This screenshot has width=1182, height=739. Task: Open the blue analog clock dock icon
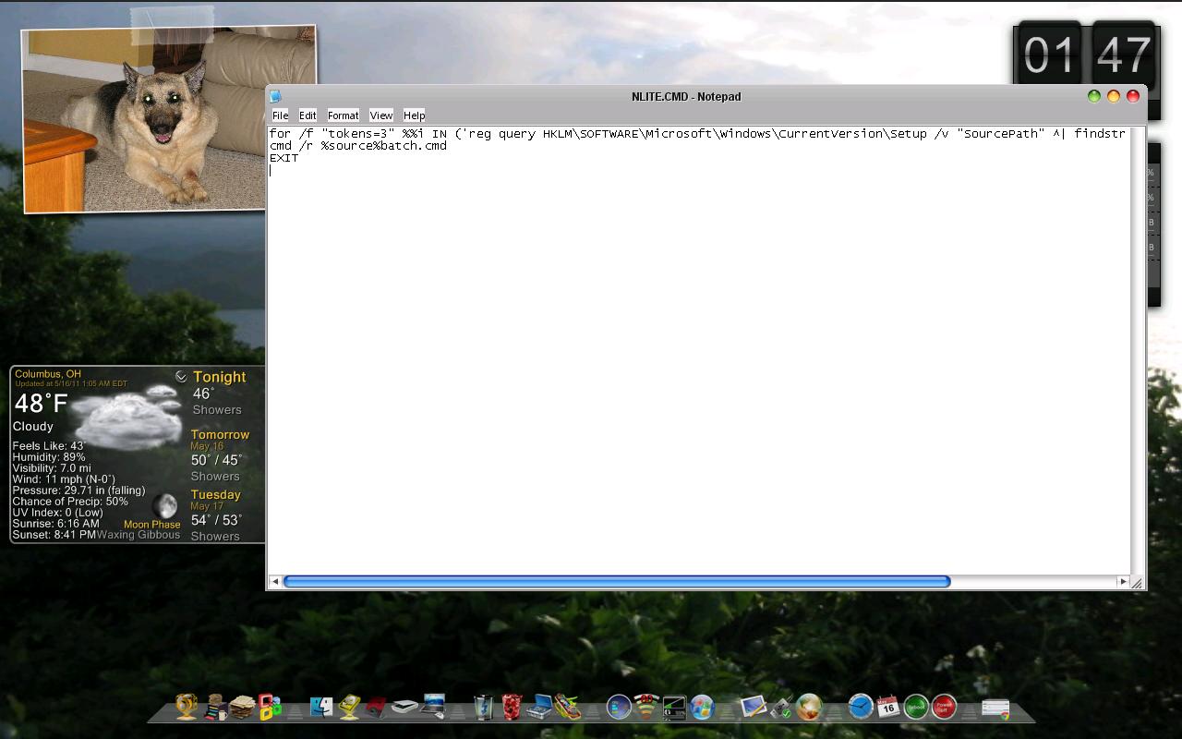click(861, 708)
